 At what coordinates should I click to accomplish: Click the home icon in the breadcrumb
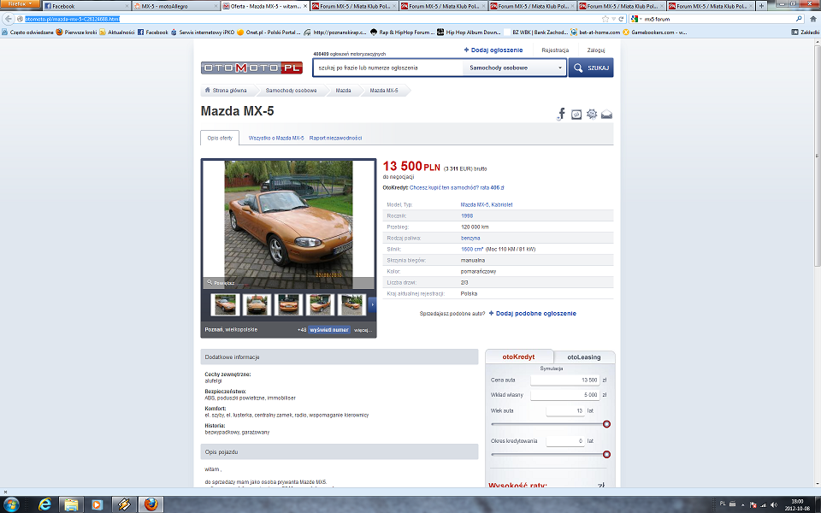[x=207, y=90]
